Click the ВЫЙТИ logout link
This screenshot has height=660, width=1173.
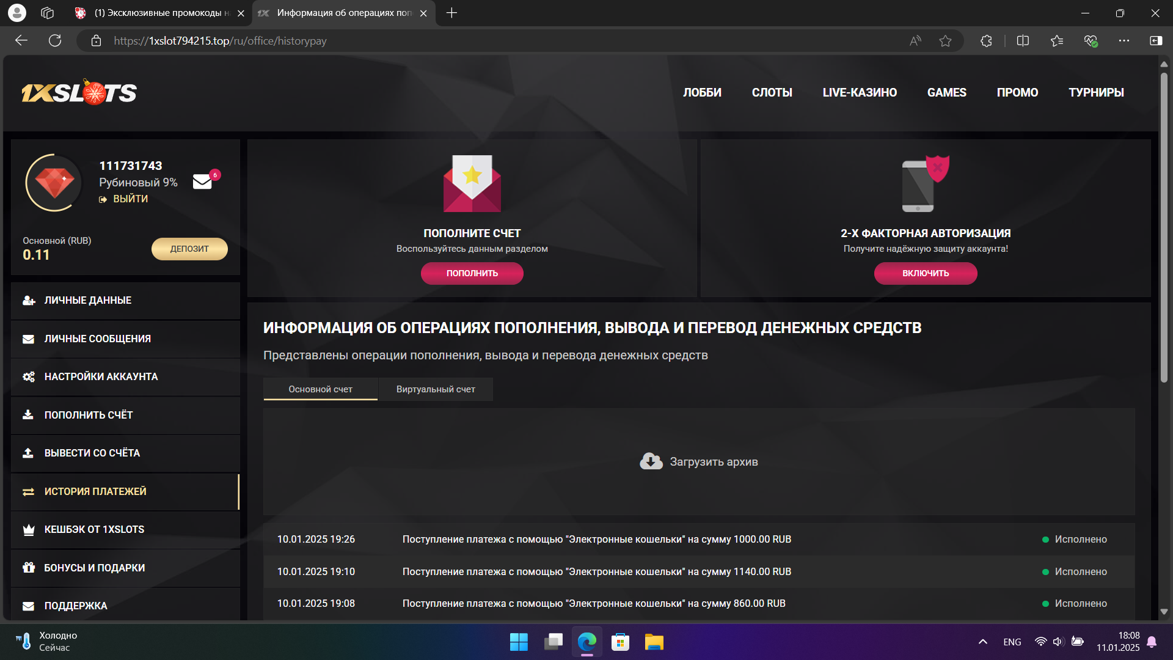coord(131,199)
